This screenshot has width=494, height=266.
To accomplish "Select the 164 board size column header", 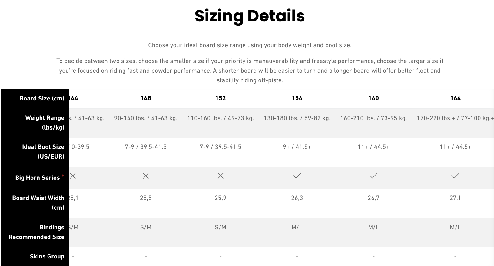I will pos(455,98).
